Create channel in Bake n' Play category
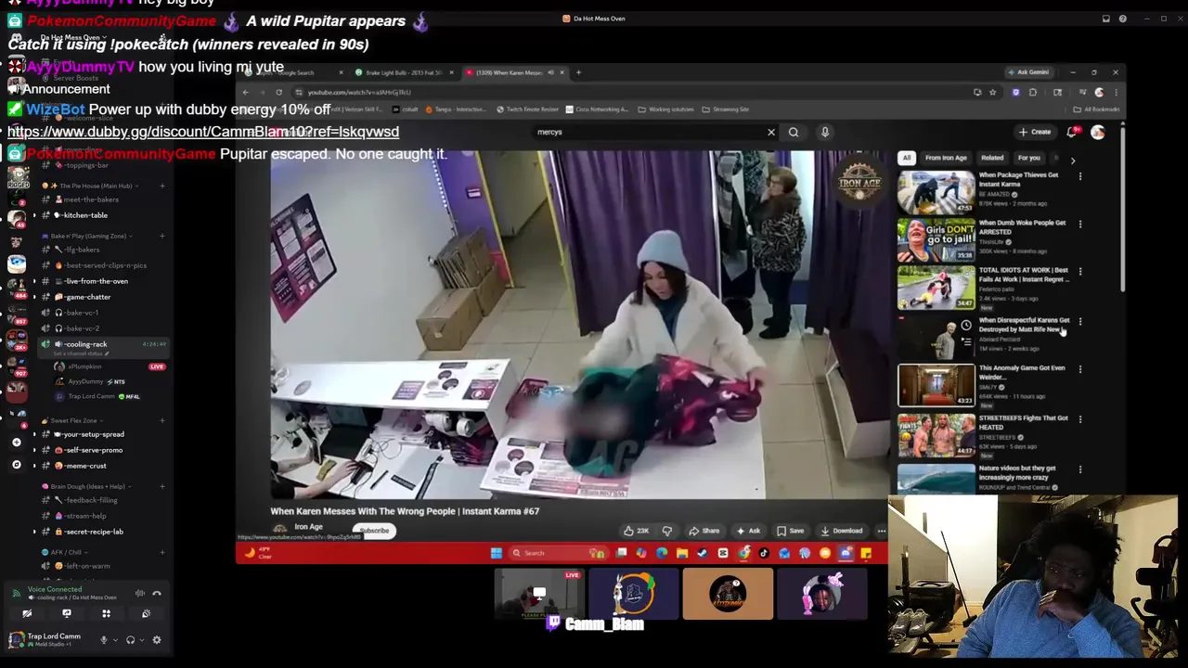 [x=161, y=236]
